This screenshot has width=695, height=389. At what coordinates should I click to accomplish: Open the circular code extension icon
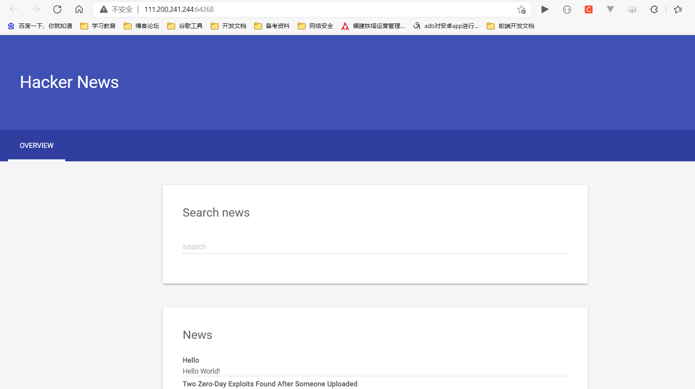click(567, 9)
